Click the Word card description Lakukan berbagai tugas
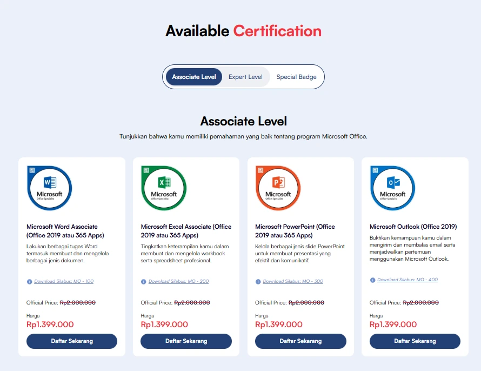This screenshot has width=481, height=371. pos(68,254)
